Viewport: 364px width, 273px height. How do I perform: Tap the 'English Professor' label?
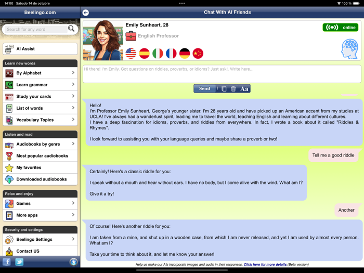(158, 36)
